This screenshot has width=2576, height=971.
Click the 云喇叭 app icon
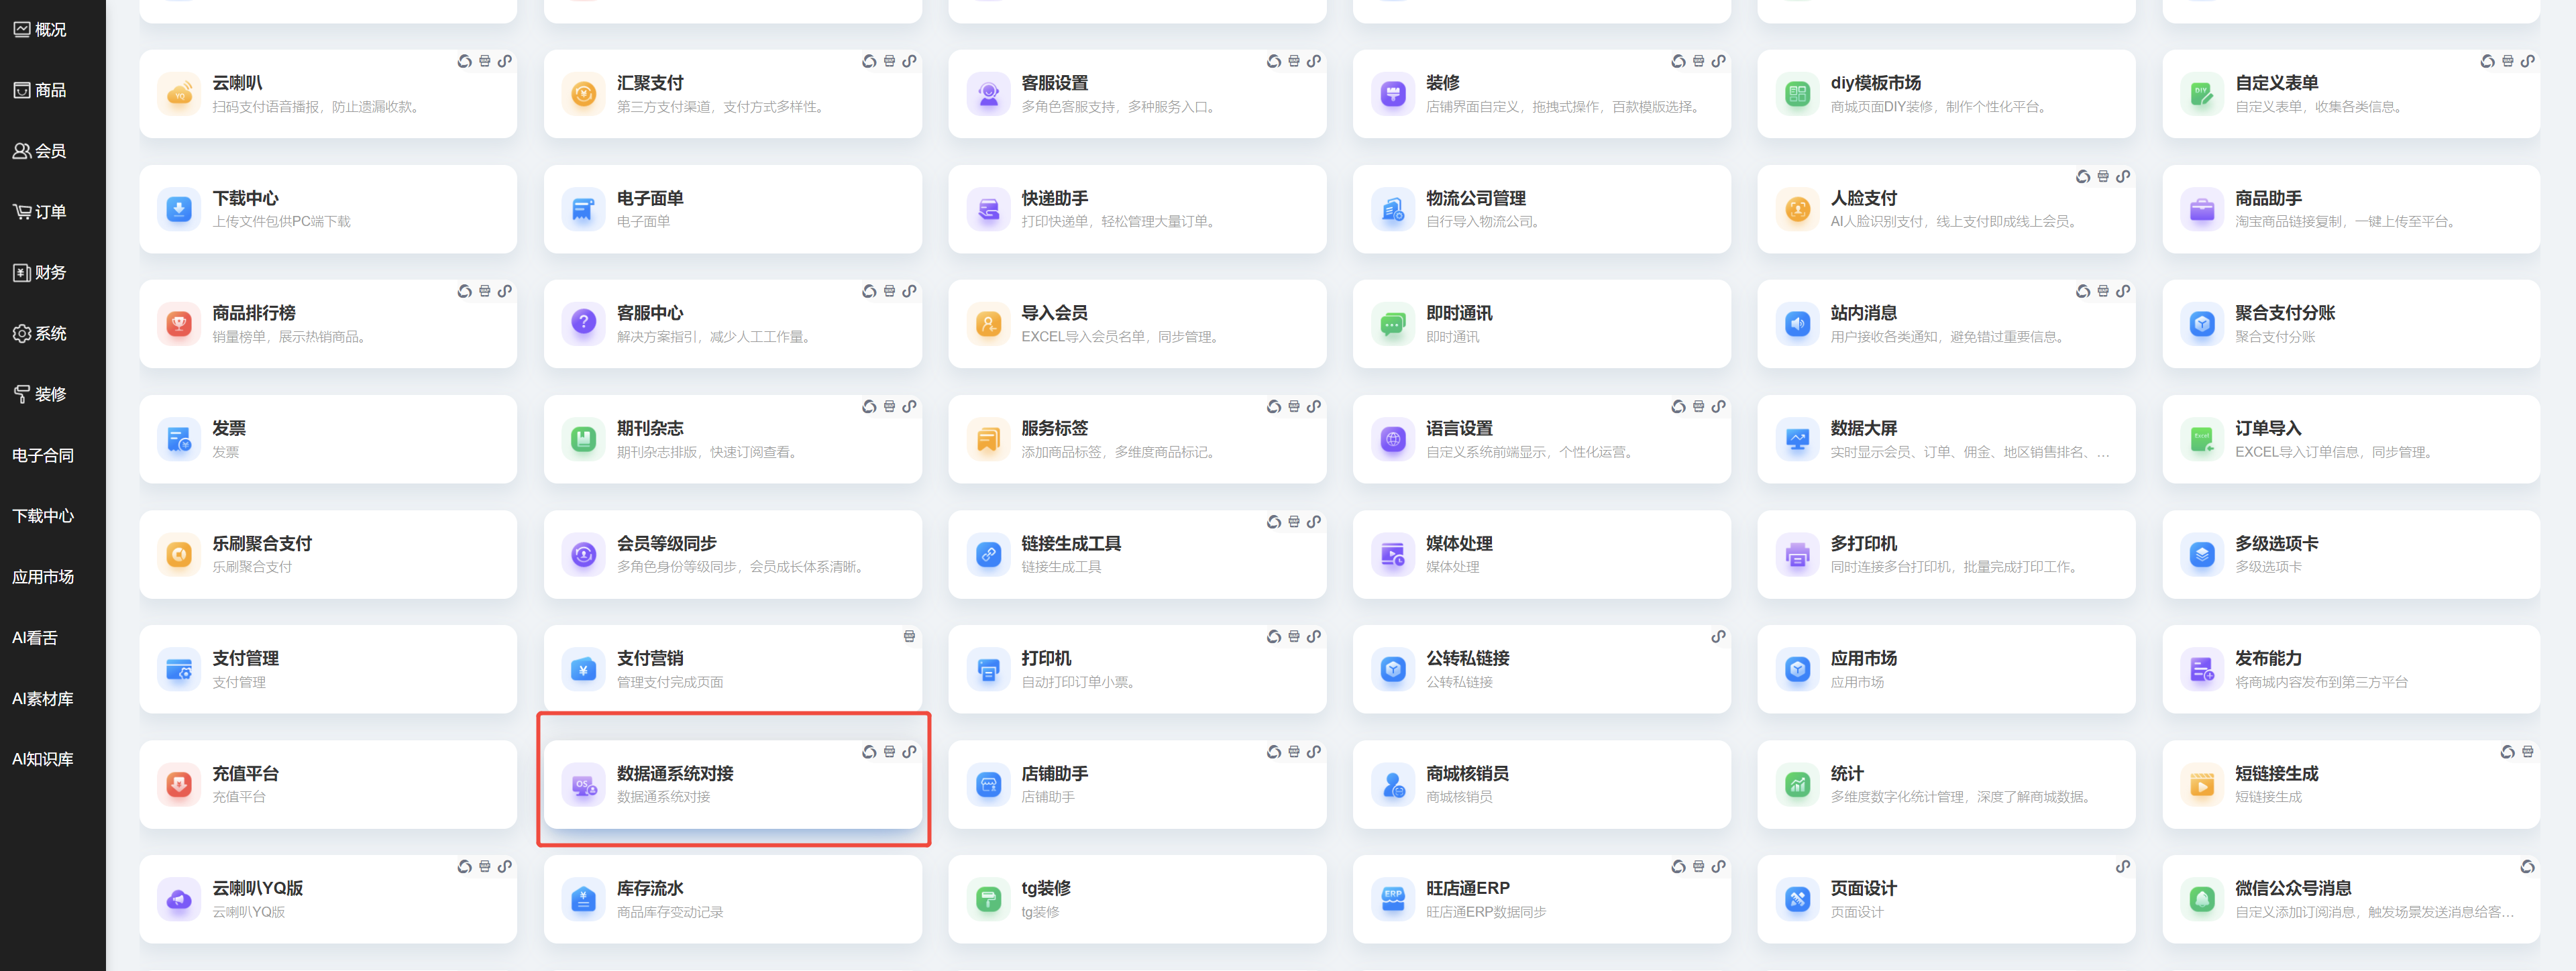pos(179,94)
